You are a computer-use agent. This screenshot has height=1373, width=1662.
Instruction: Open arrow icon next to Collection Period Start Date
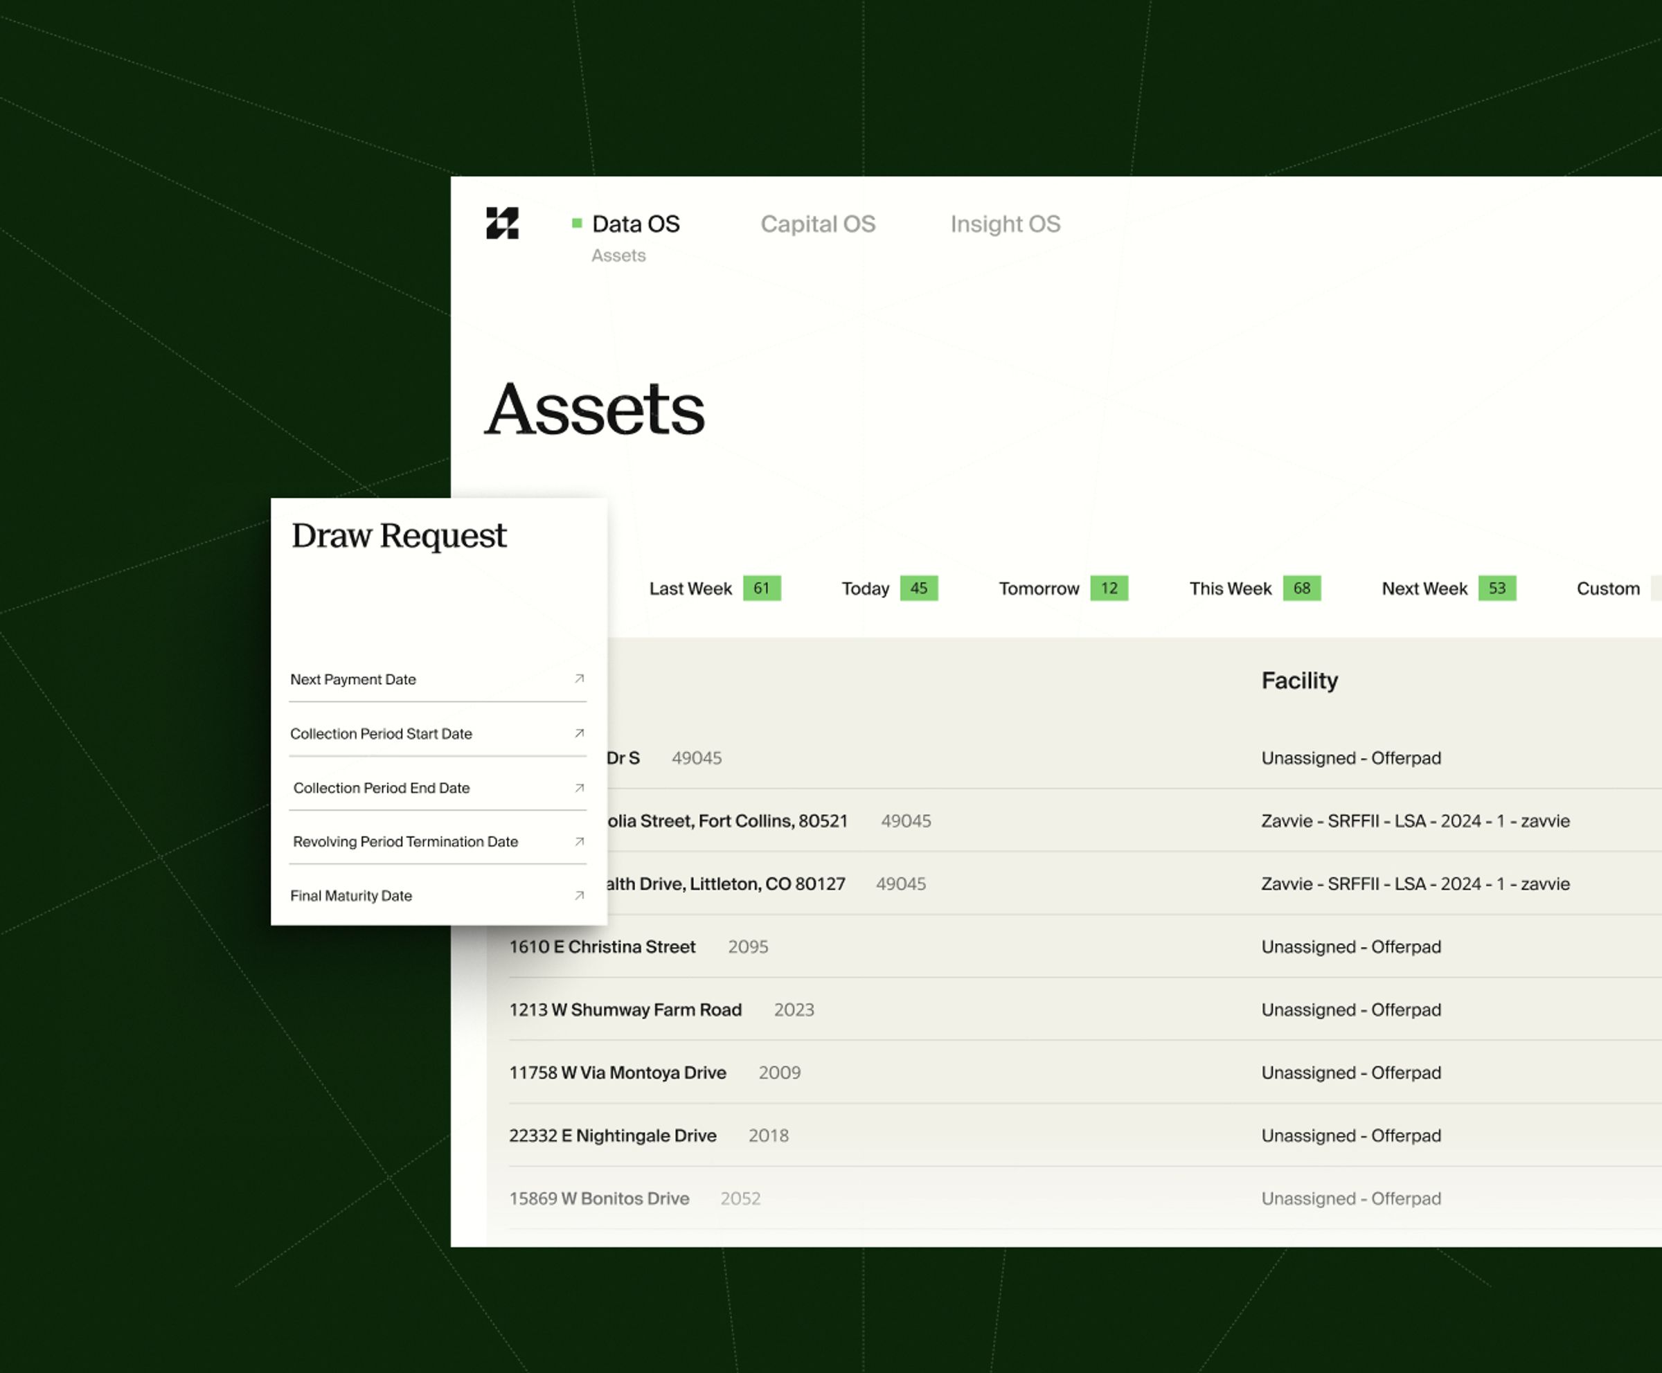tap(579, 733)
